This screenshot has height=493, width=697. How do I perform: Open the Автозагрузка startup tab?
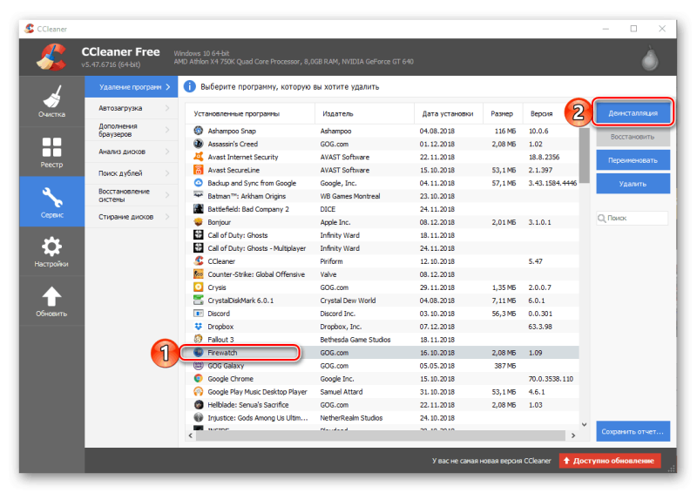click(x=132, y=108)
